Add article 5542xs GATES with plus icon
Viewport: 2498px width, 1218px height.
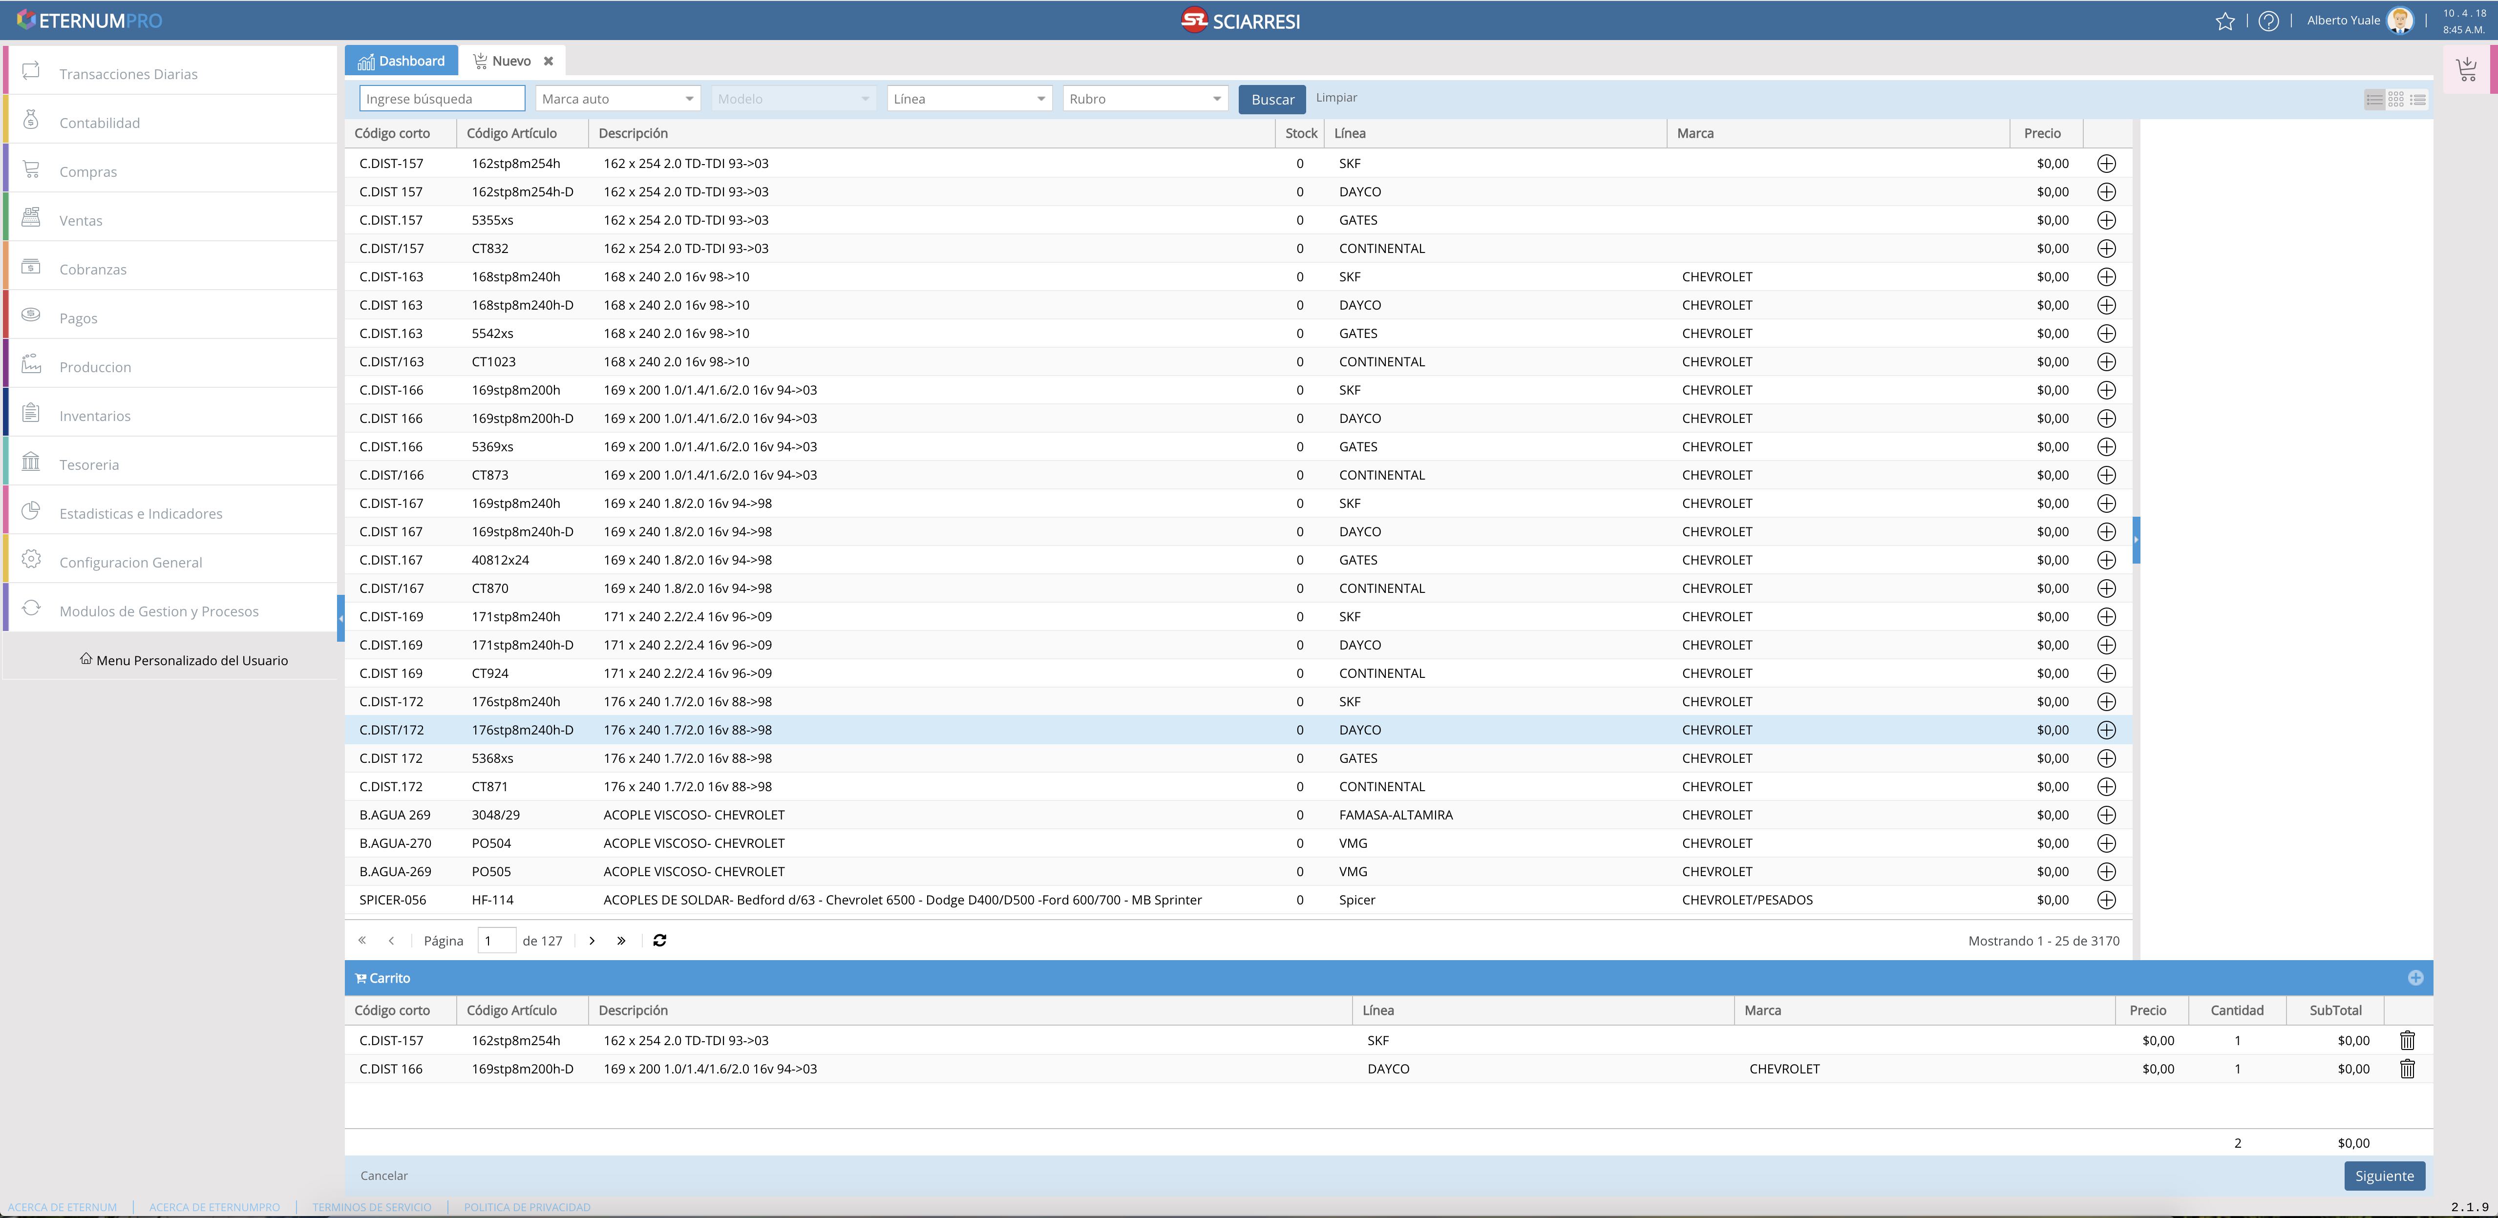[x=2106, y=334]
